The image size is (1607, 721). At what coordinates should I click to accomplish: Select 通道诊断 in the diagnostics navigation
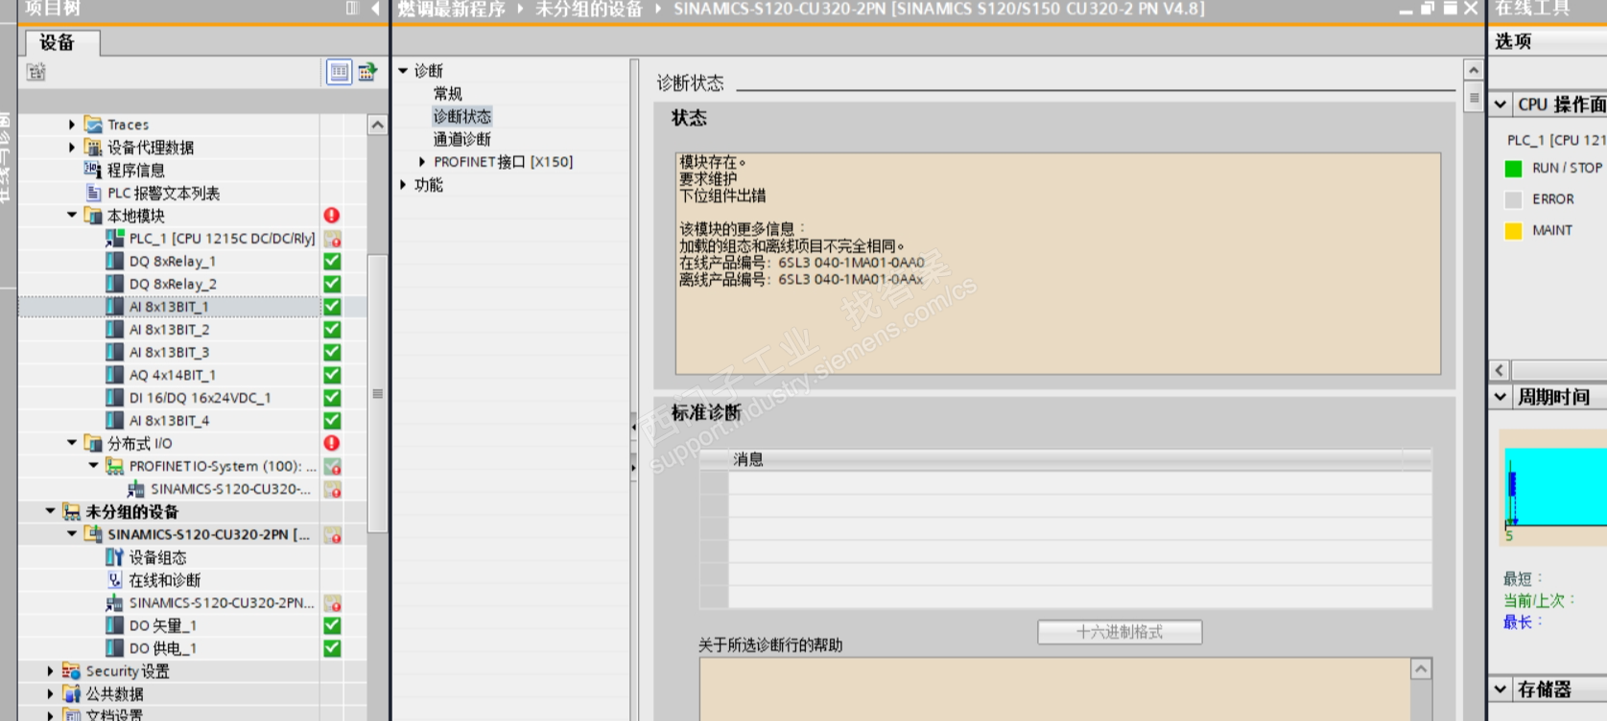[x=462, y=139]
